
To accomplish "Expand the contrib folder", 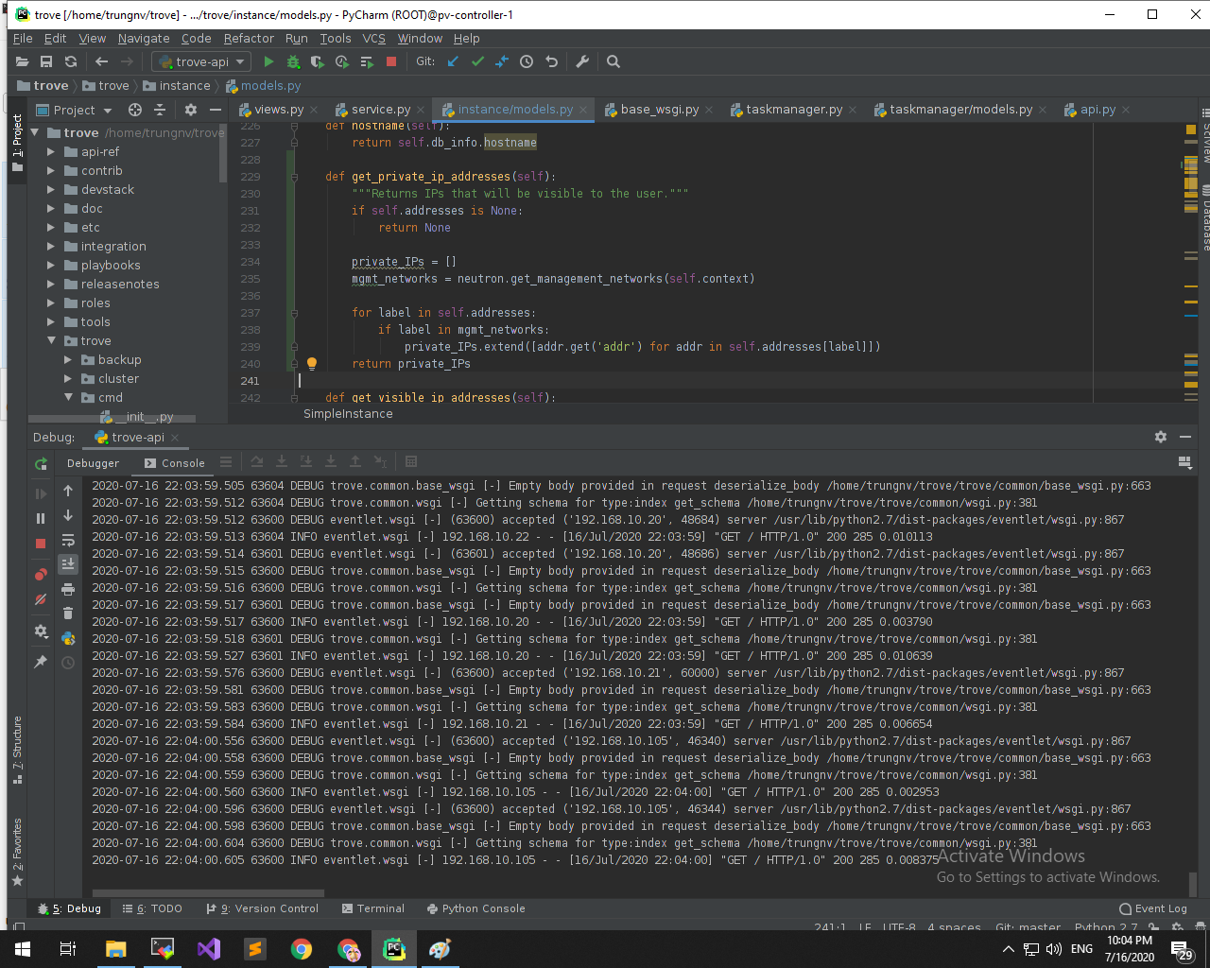I will click(51, 170).
